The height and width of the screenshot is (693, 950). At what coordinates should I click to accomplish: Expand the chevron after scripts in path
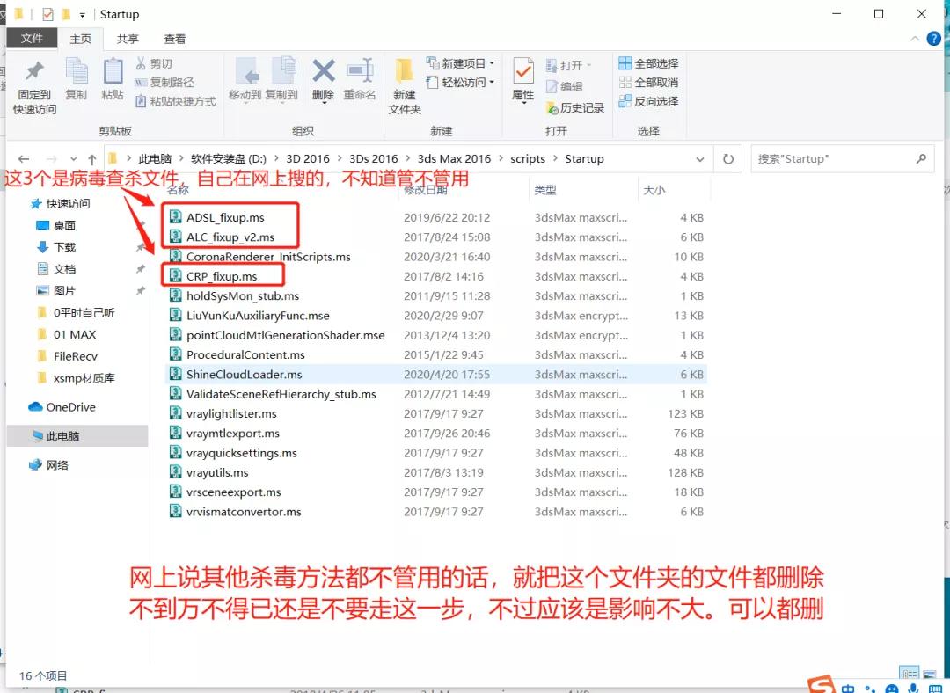pyautogui.click(x=555, y=158)
